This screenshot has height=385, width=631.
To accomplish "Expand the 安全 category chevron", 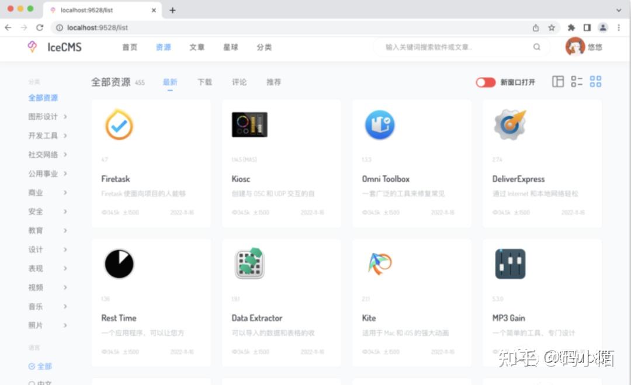I will click(65, 211).
